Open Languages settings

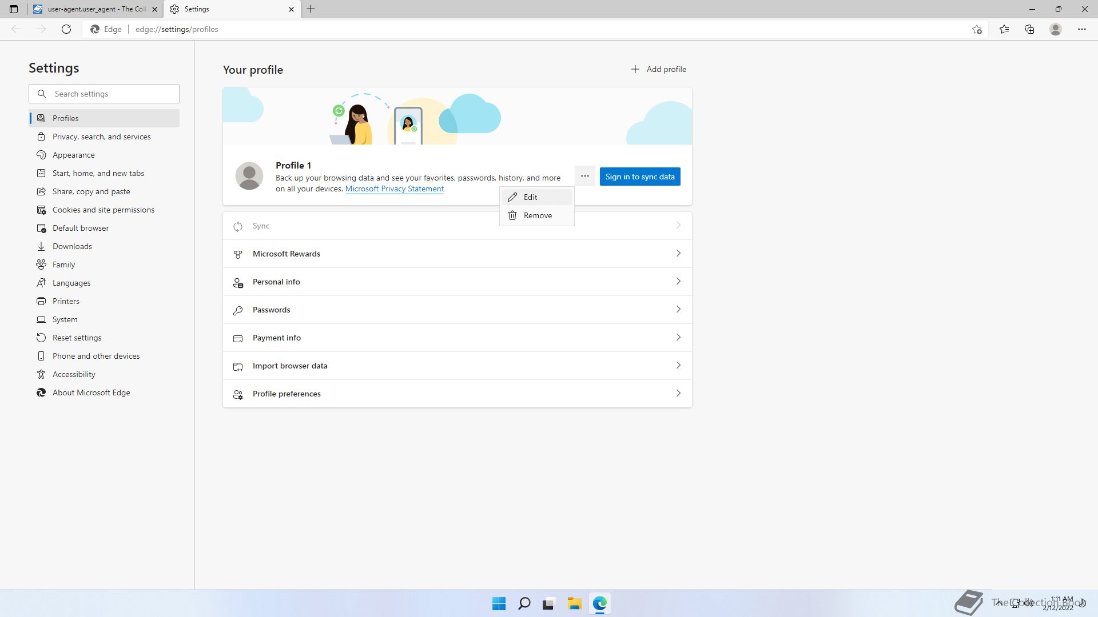coord(104,283)
